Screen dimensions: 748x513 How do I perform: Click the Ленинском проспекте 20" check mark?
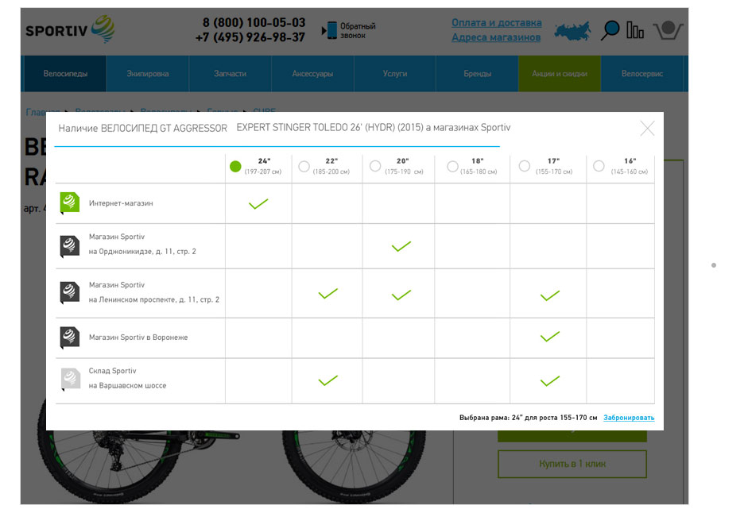point(401,295)
